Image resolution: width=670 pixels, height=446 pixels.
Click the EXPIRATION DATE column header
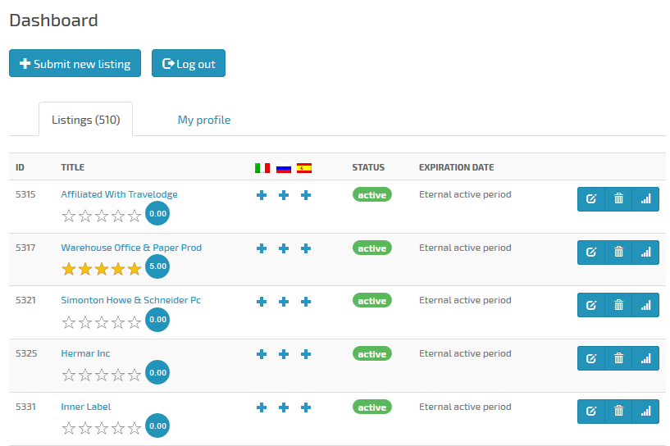point(456,167)
